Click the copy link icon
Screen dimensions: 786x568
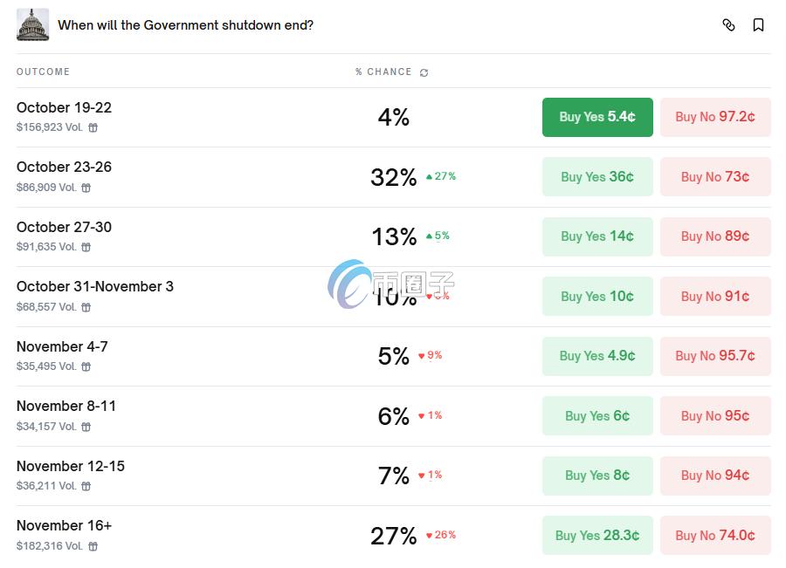point(728,25)
